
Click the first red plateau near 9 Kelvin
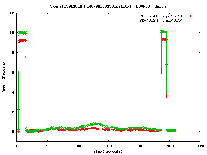click(x=22, y=40)
